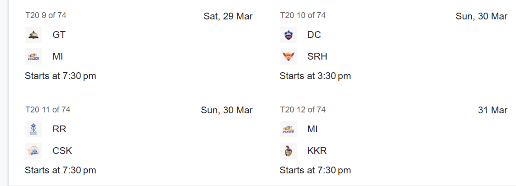Click the Sat, 29 Mar date label
Screen dimensions: 516x186
[228, 16]
